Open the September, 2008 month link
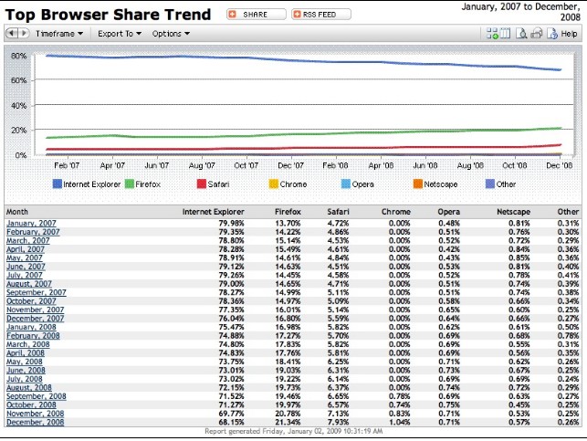Image resolution: width=587 pixels, height=441 pixels. coord(37,396)
